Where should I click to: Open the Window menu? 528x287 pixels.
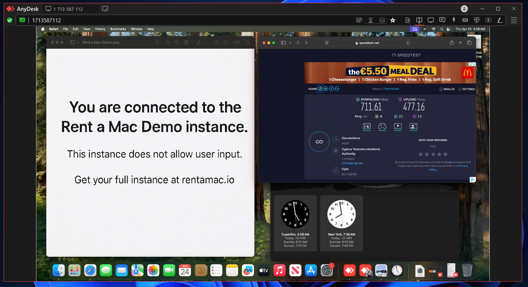(137, 29)
